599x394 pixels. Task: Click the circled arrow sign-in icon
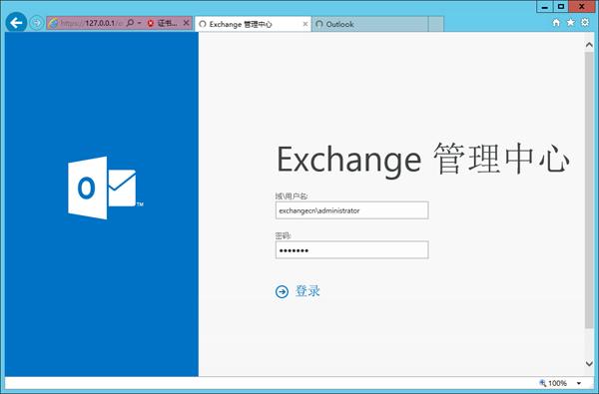click(282, 292)
